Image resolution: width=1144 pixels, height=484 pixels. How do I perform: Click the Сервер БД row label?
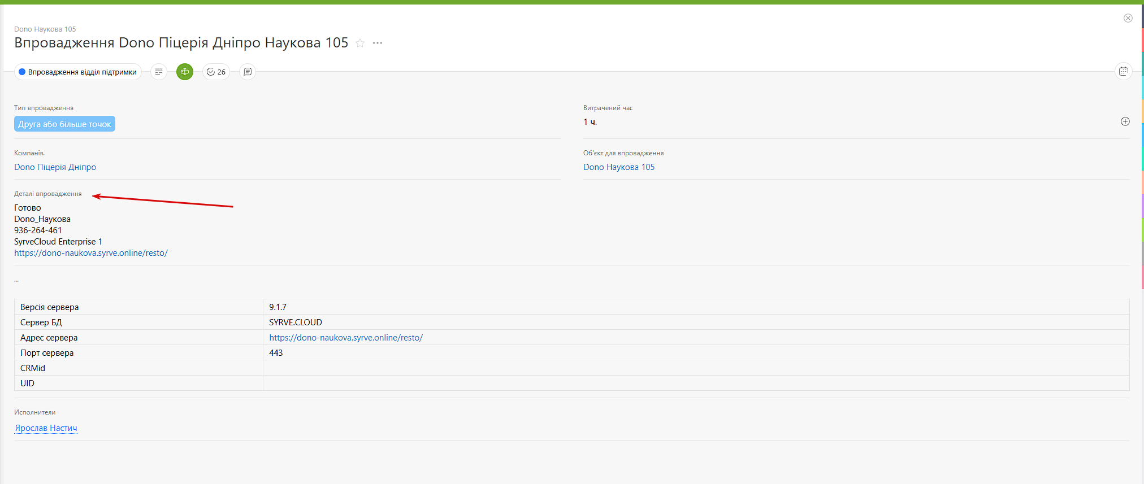click(x=41, y=322)
